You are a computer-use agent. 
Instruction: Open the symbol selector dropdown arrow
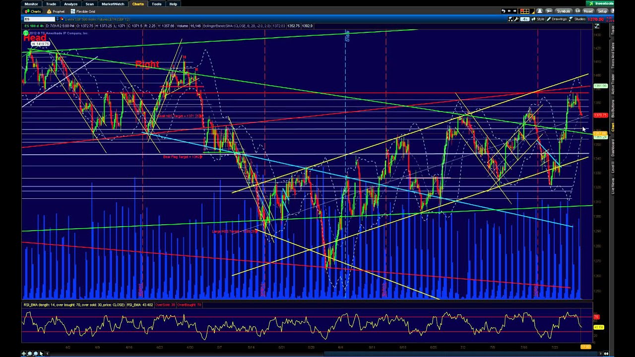57,19
